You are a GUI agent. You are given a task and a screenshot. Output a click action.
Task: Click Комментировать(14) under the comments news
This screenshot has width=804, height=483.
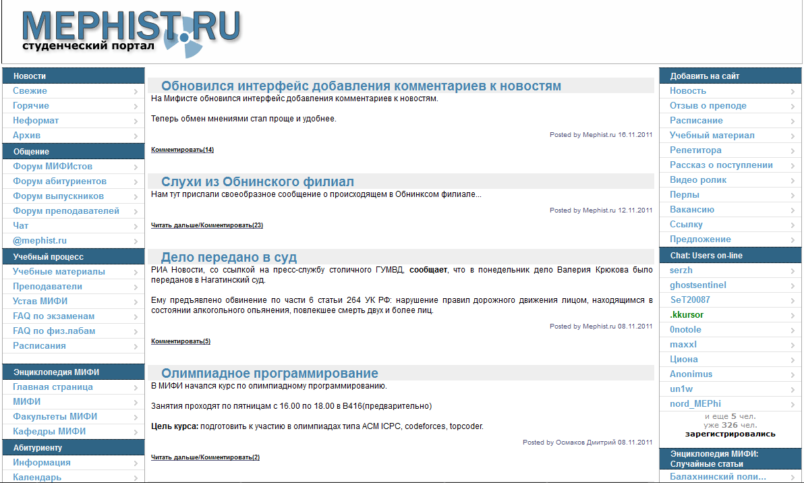tap(182, 149)
